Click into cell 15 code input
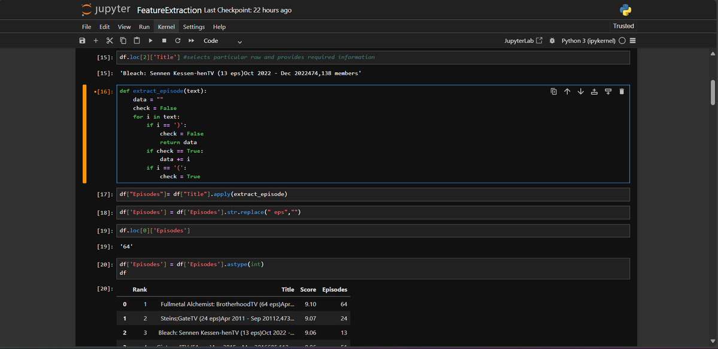This screenshot has width=718, height=349. pyautogui.click(x=373, y=57)
